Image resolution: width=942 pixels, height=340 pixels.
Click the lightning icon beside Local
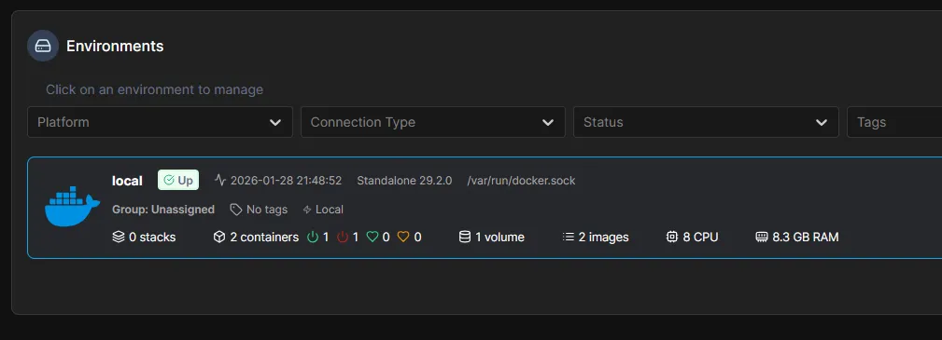coord(307,210)
